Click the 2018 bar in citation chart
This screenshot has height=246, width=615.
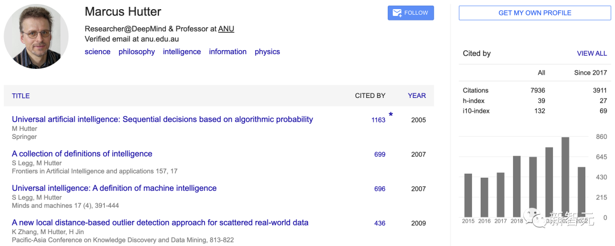point(516,186)
